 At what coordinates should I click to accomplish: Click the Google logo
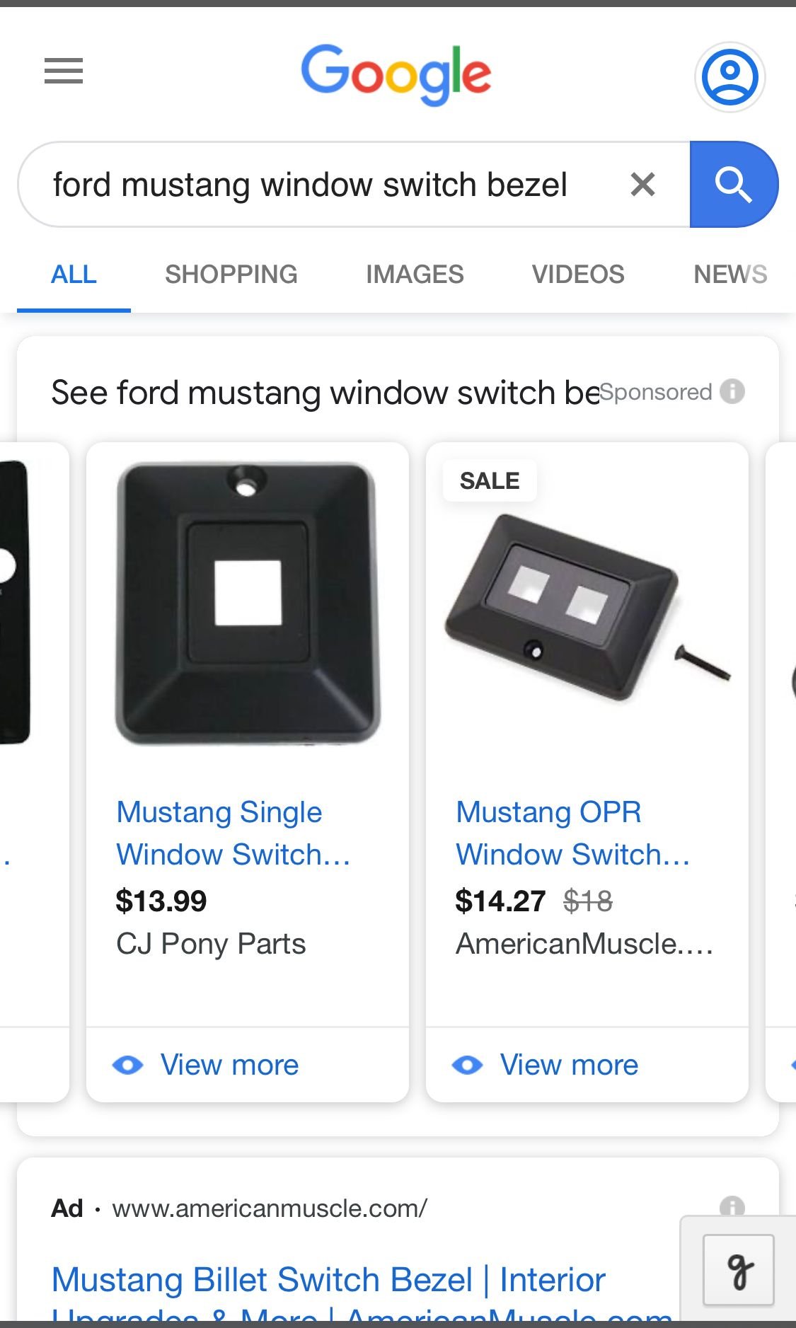397,76
